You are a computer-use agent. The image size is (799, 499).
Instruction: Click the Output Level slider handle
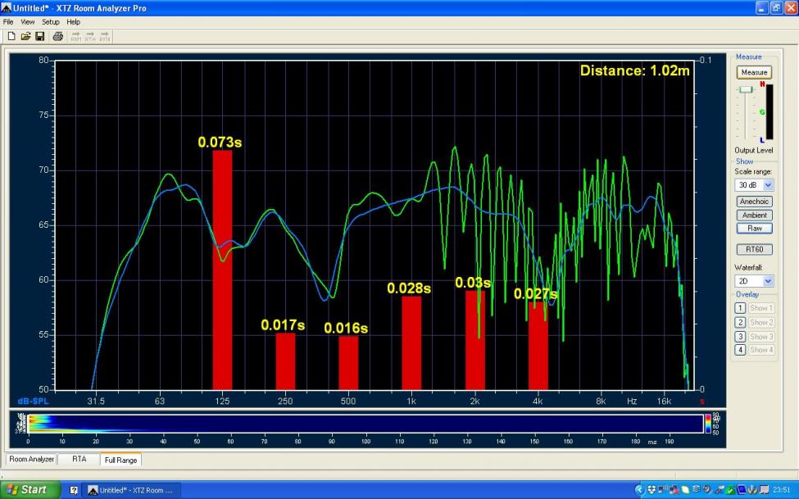[x=746, y=89]
